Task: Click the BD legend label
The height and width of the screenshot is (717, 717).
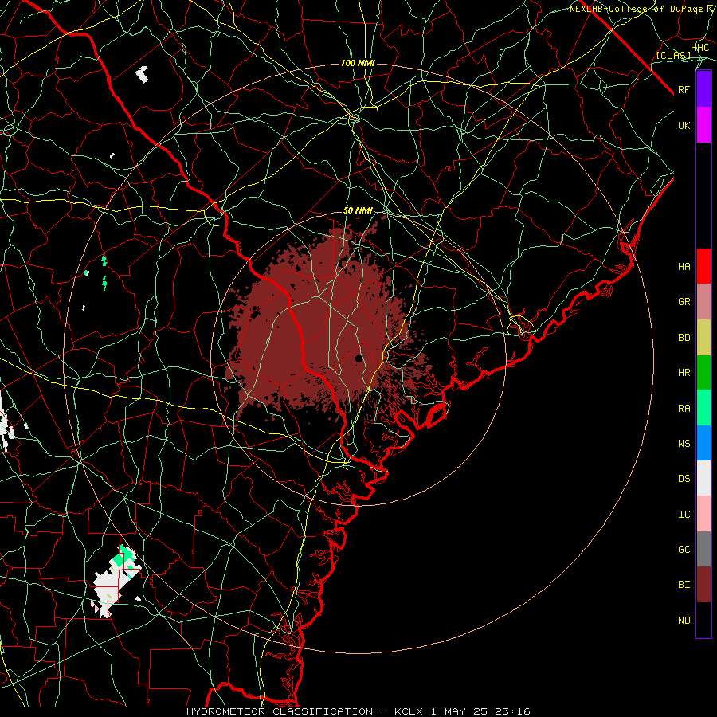Action: (x=684, y=338)
